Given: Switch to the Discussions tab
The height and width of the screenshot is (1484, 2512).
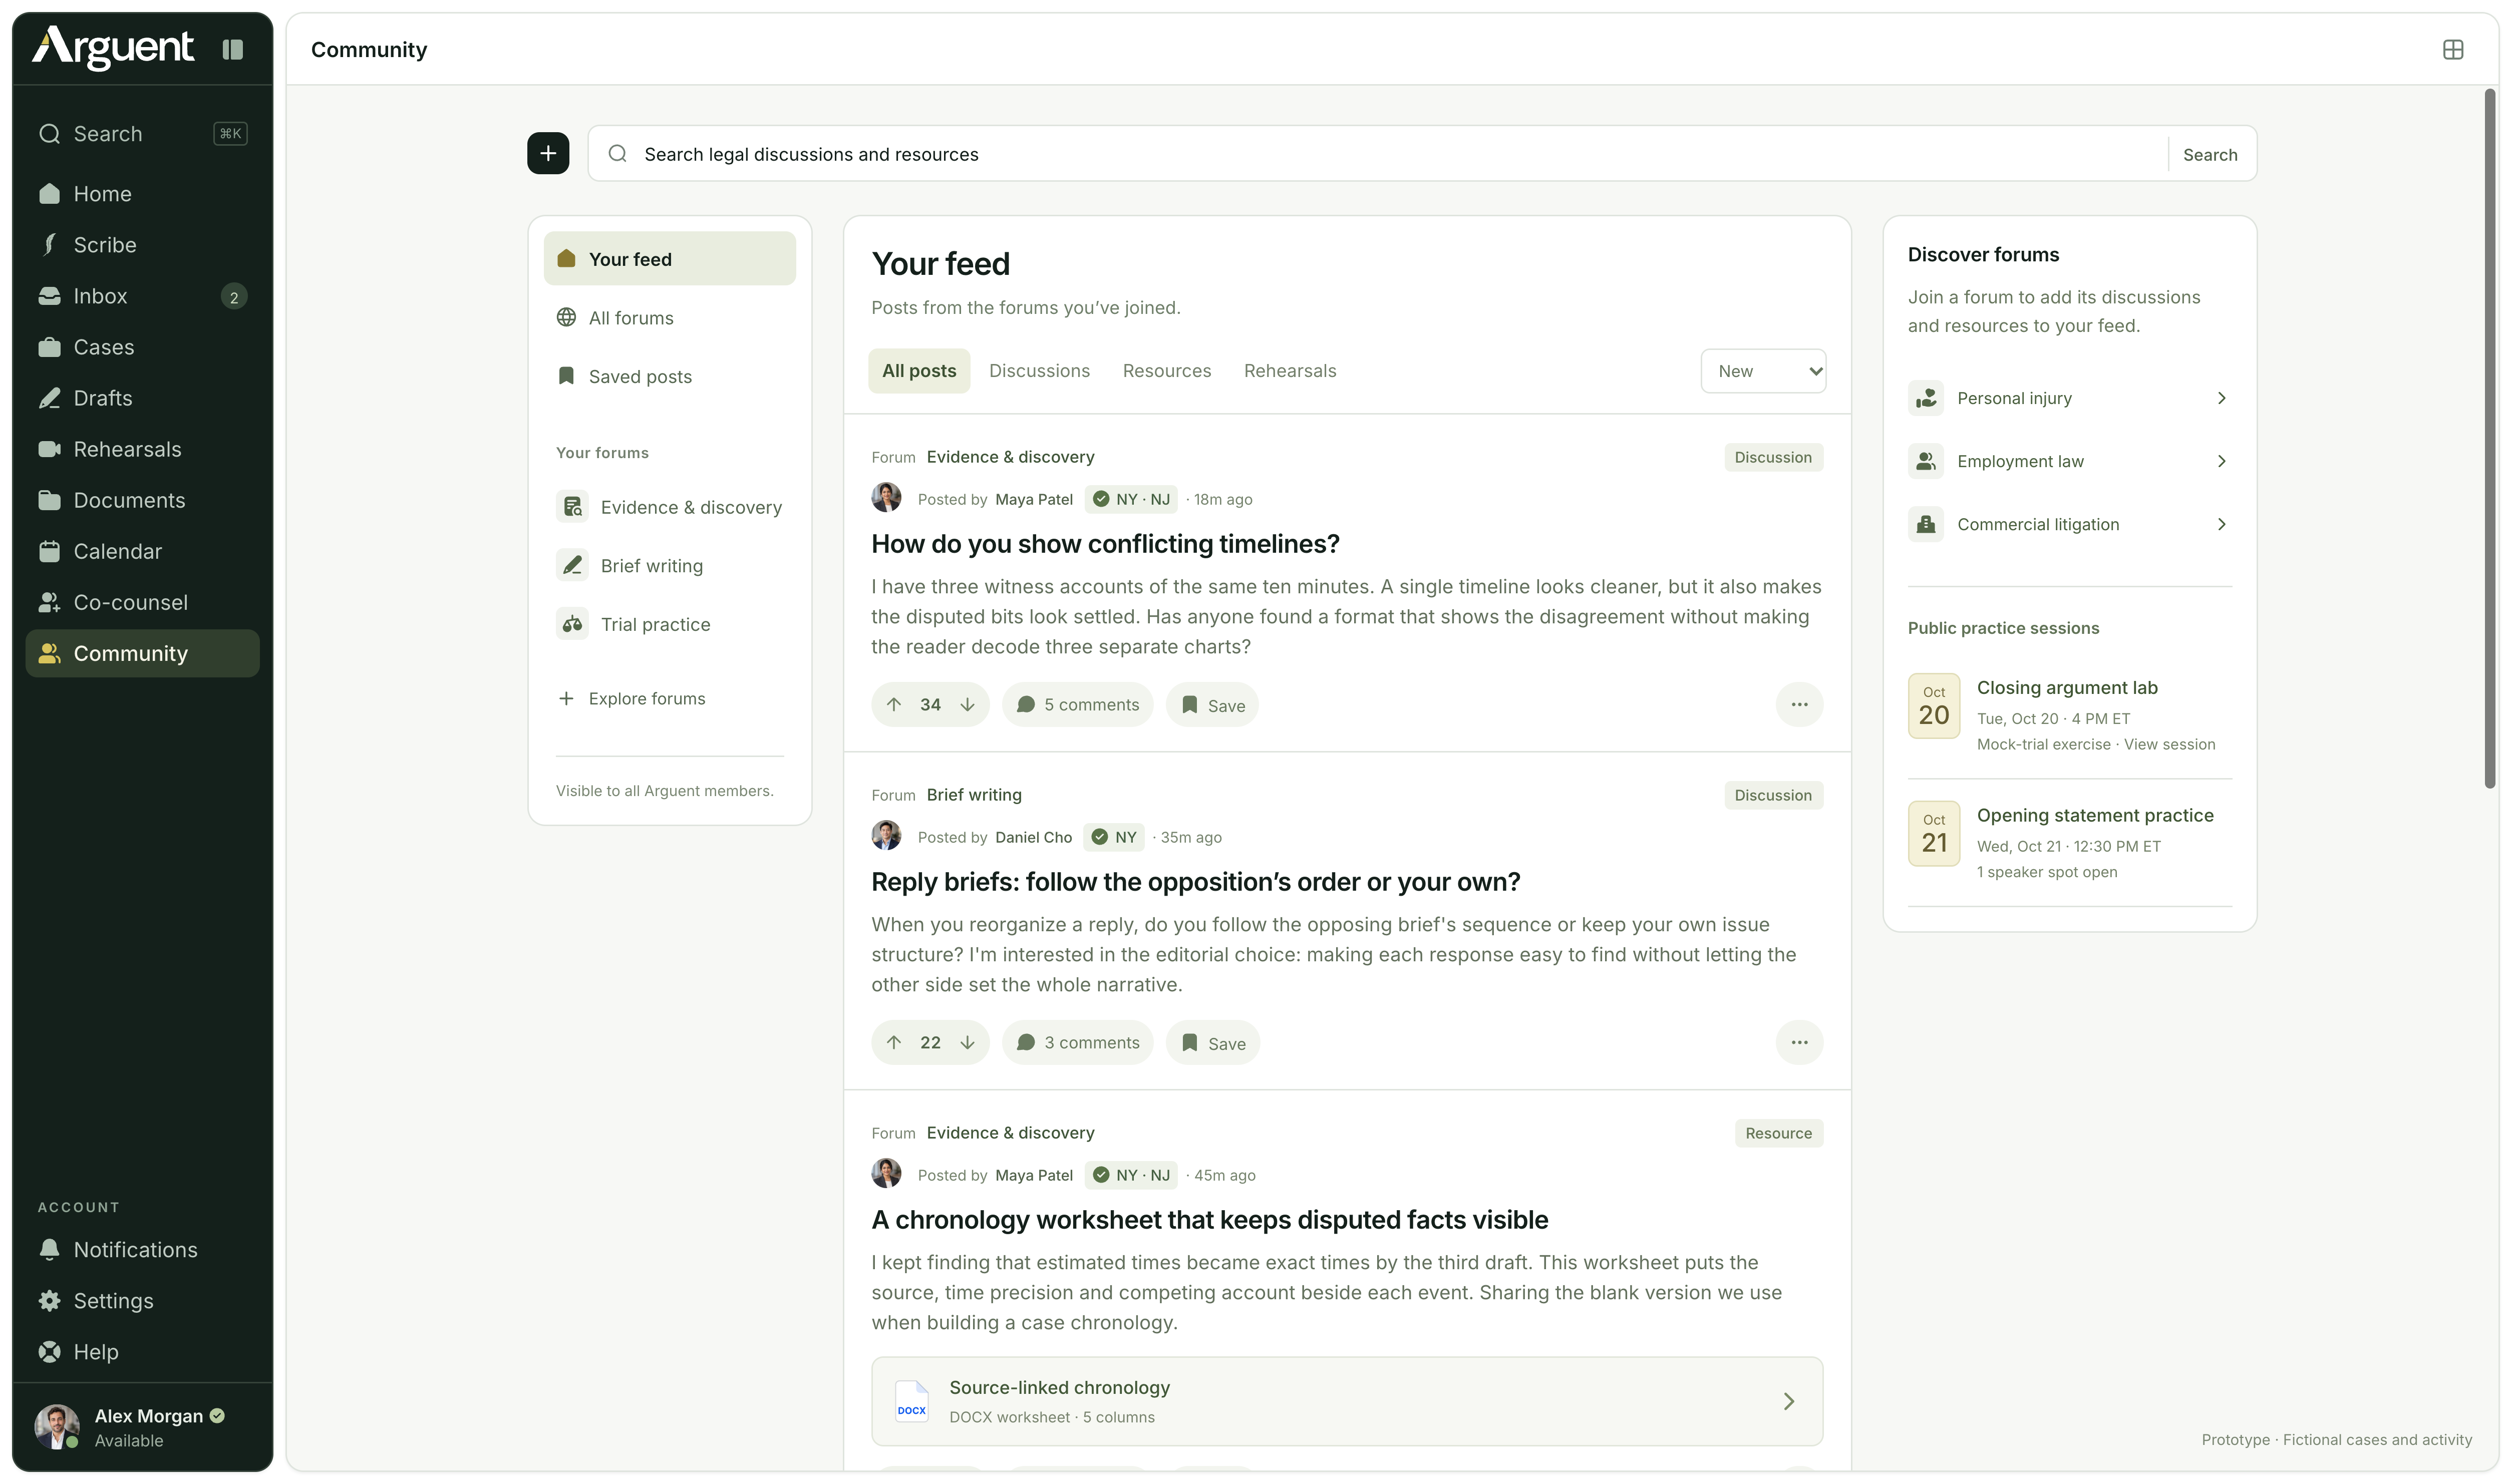Looking at the screenshot, I should click(1039, 371).
